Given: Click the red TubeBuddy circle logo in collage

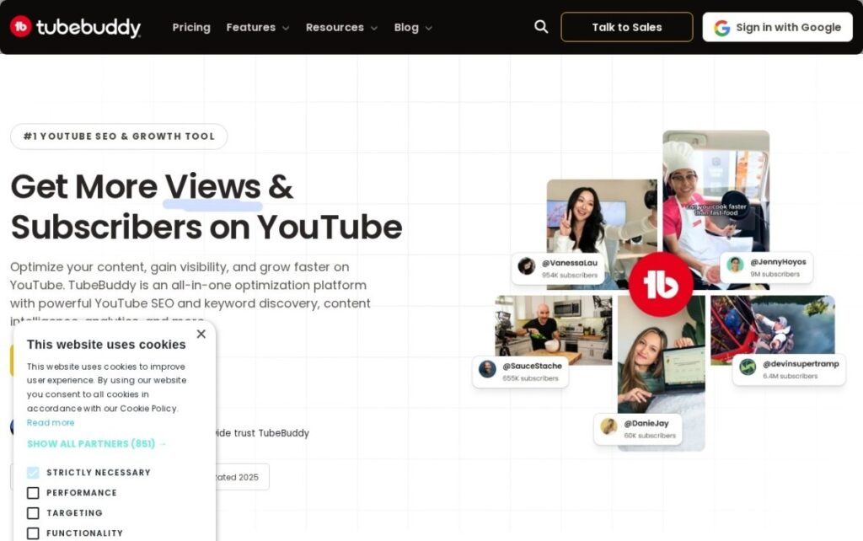Looking at the screenshot, I should (661, 285).
